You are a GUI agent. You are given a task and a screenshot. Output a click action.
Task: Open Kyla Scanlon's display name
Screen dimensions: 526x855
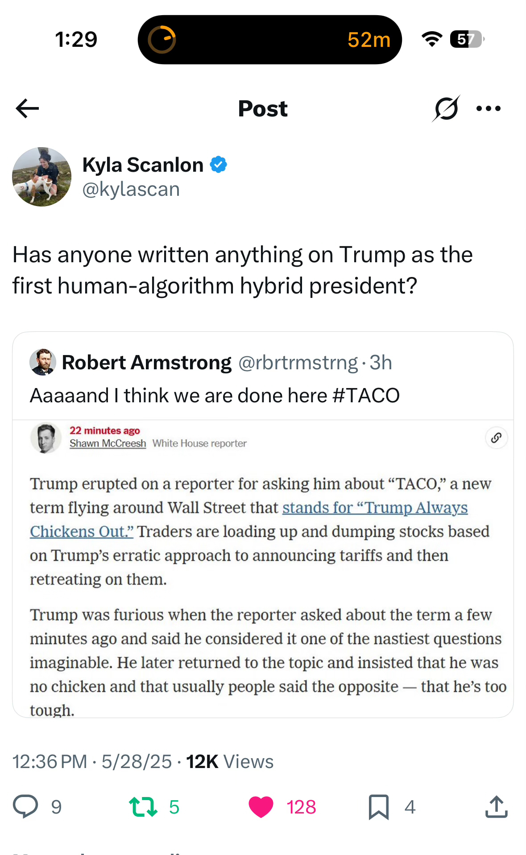pyautogui.click(x=143, y=165)
